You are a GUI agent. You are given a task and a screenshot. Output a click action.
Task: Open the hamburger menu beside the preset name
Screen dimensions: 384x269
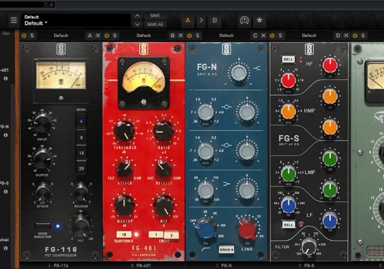pyautogui.click(x=13, y=20)
